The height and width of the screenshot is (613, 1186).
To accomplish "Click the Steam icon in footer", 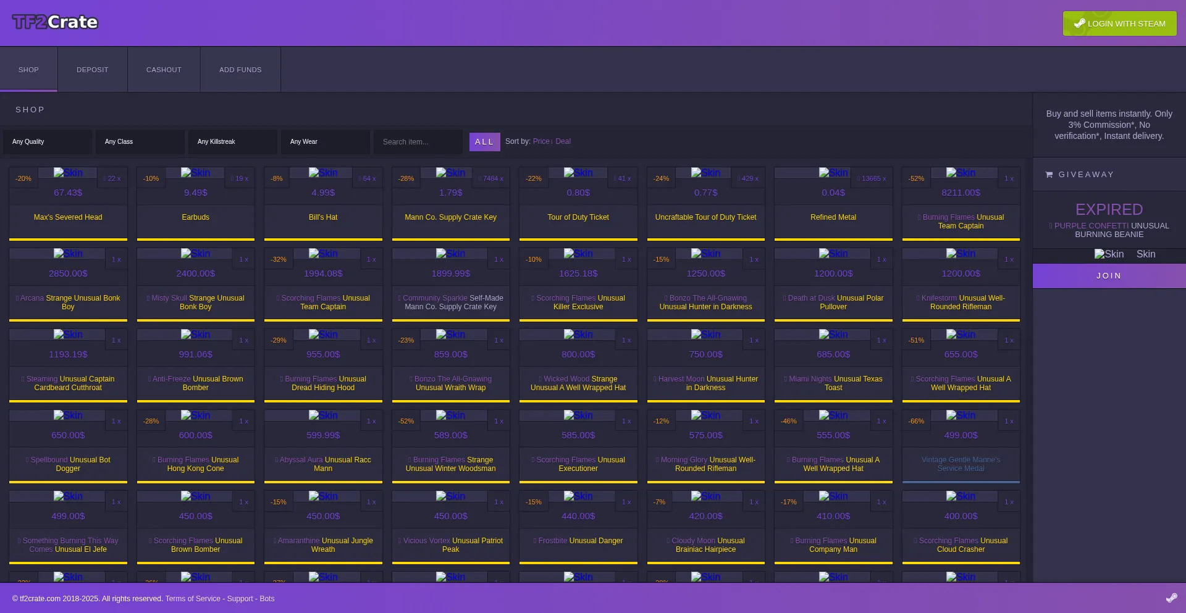I will click(1171, 598).
